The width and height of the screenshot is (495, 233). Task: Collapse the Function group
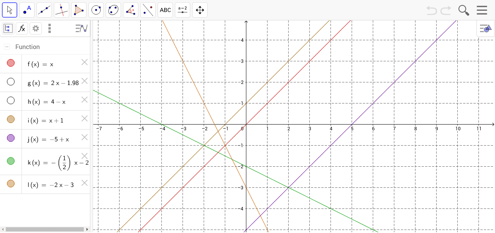(x=7, y=47)
